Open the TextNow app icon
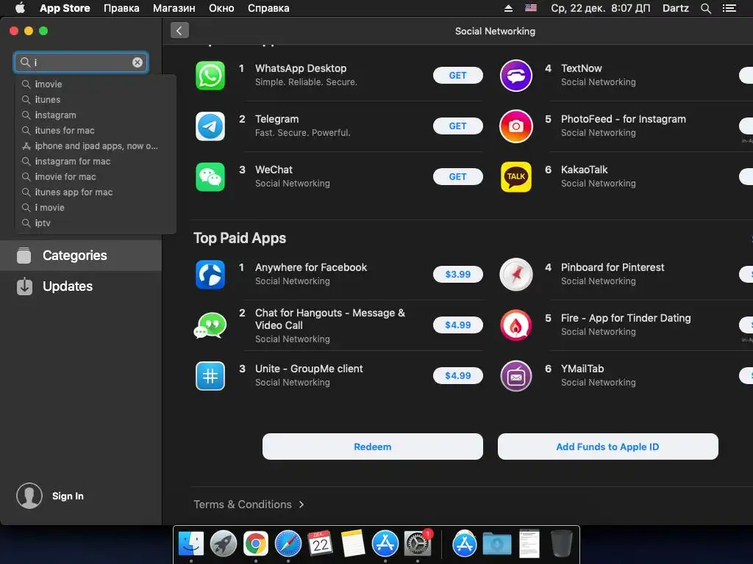This screenshot has width=753, height=564. 515,76
